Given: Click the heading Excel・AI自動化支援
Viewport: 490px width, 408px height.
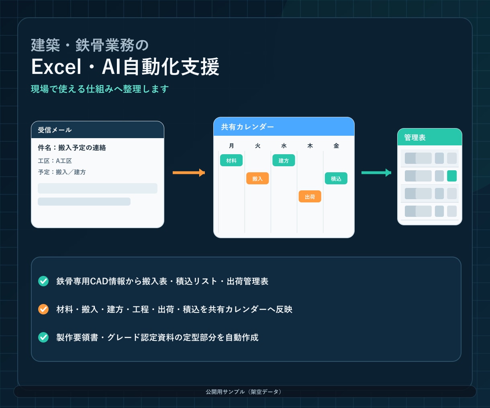Looking at the screenshot, I should (125, 67).
